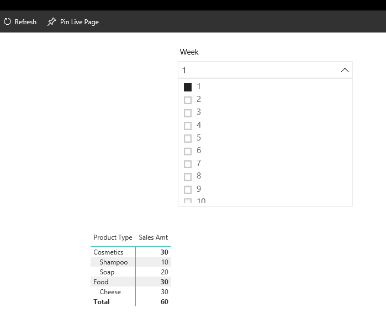Click the Refresh circular arrow icon
The image size is (386, 319).
point(7,21)
